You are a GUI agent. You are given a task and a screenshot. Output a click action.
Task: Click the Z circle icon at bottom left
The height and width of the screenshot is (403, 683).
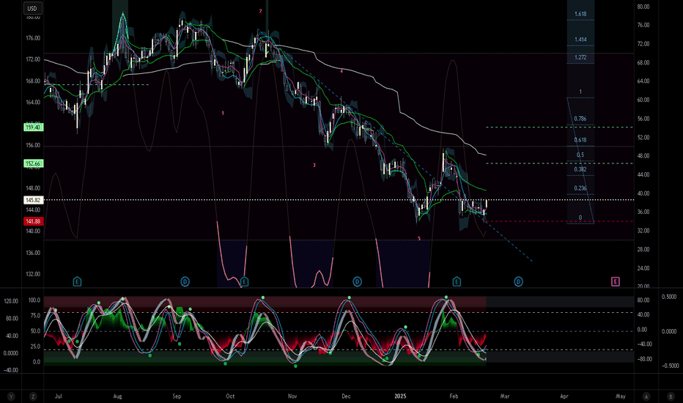tap(33, 396)
